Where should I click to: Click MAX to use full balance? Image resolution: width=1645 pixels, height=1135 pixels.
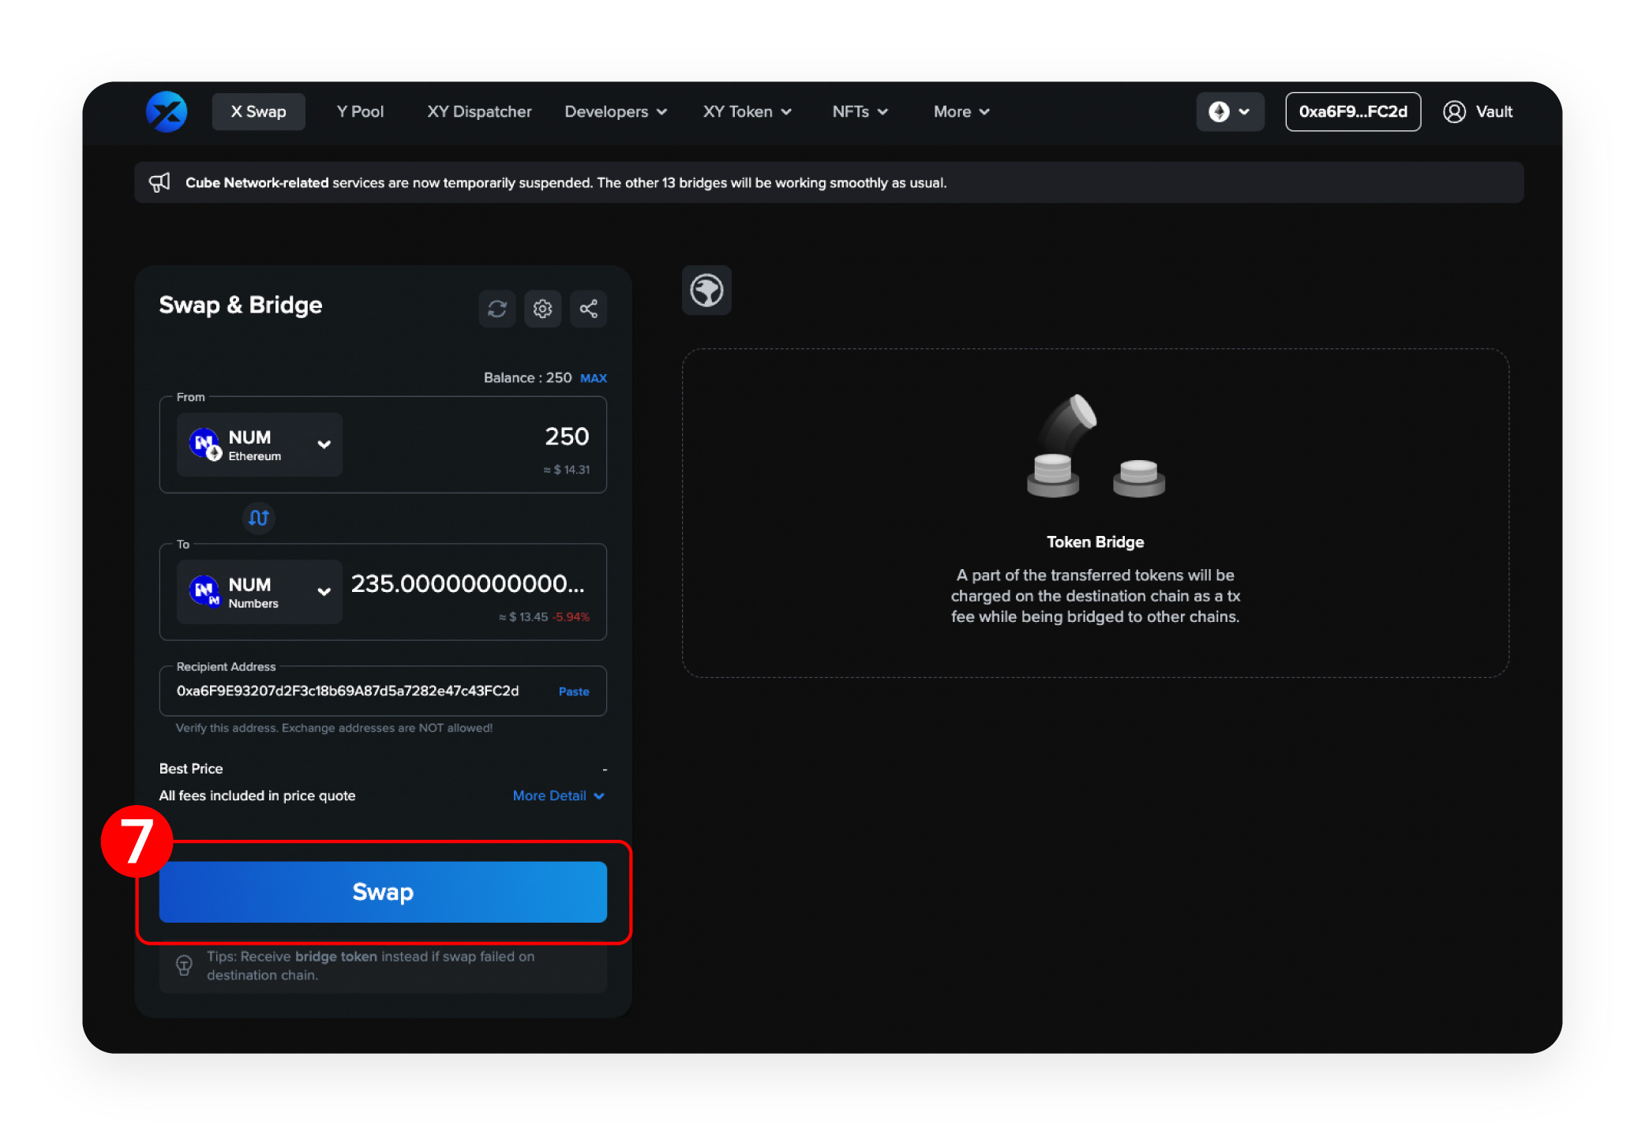click(593, 377)
